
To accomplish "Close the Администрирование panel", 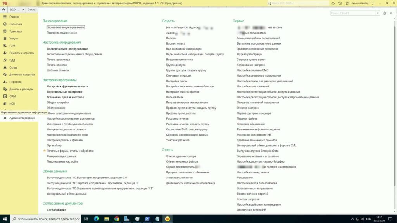I will (391, 13).
